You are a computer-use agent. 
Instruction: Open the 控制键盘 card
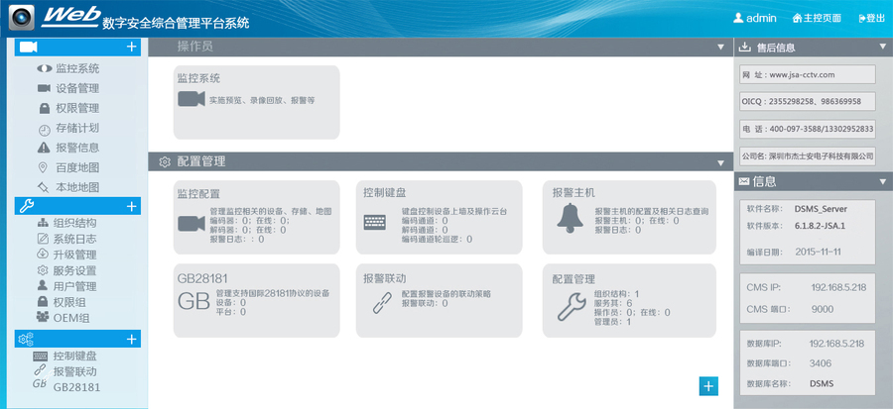point(440,217)
